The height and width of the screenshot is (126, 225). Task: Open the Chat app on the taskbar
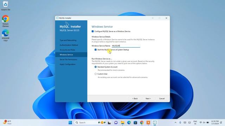(116, 122)
